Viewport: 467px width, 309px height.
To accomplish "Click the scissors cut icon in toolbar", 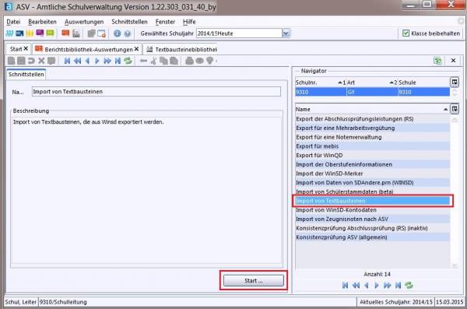I will [153, 61].
